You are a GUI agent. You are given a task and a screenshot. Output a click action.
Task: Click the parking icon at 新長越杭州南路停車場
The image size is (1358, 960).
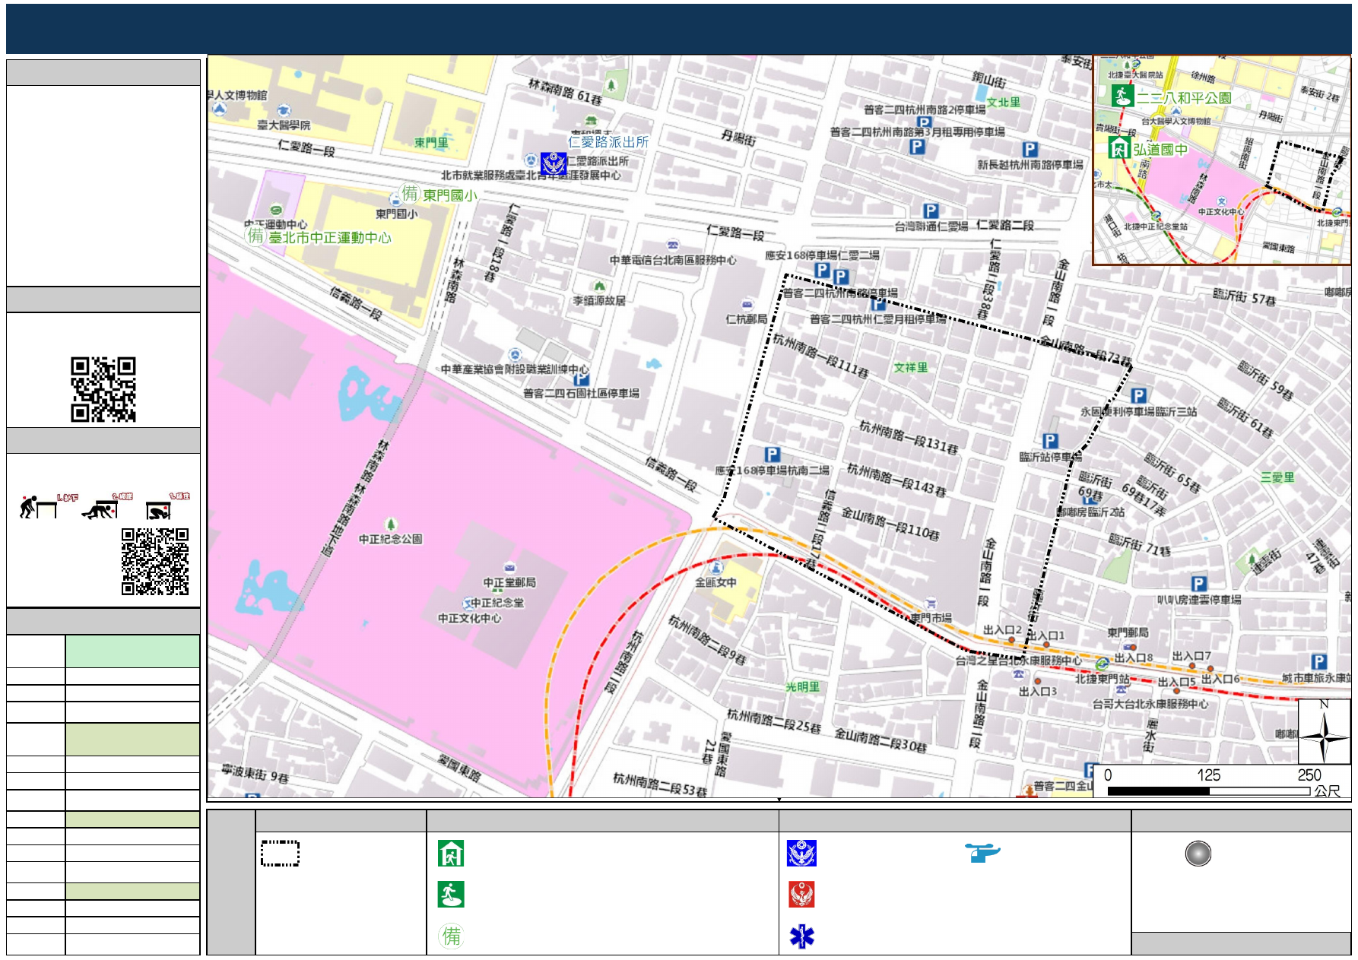point(1030,150)
